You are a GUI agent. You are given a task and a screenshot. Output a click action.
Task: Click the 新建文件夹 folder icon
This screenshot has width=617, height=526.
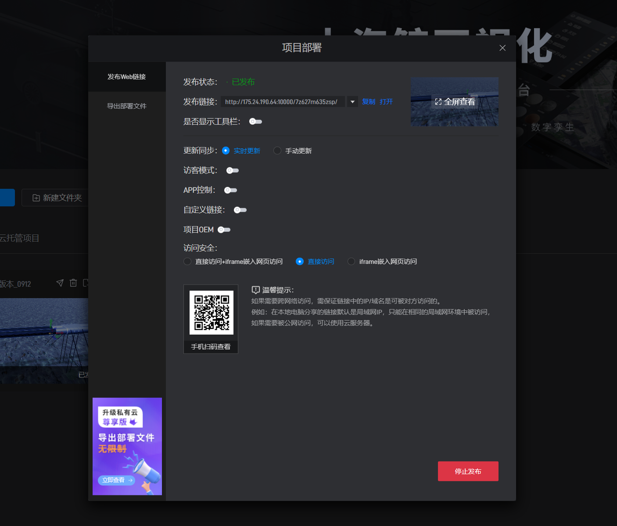[36, 198]
